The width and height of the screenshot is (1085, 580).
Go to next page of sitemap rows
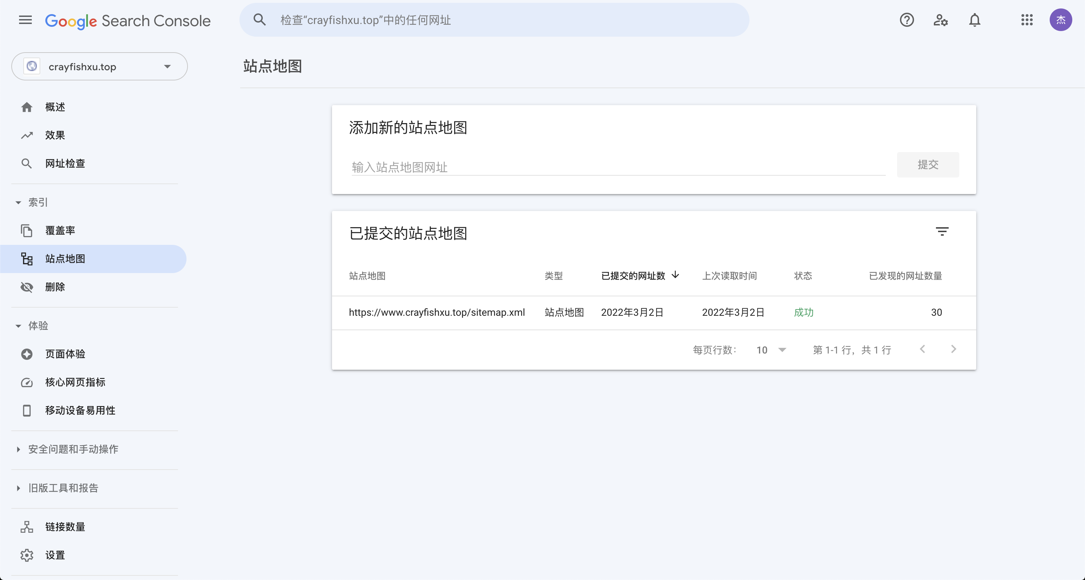(x=954, y=349)
